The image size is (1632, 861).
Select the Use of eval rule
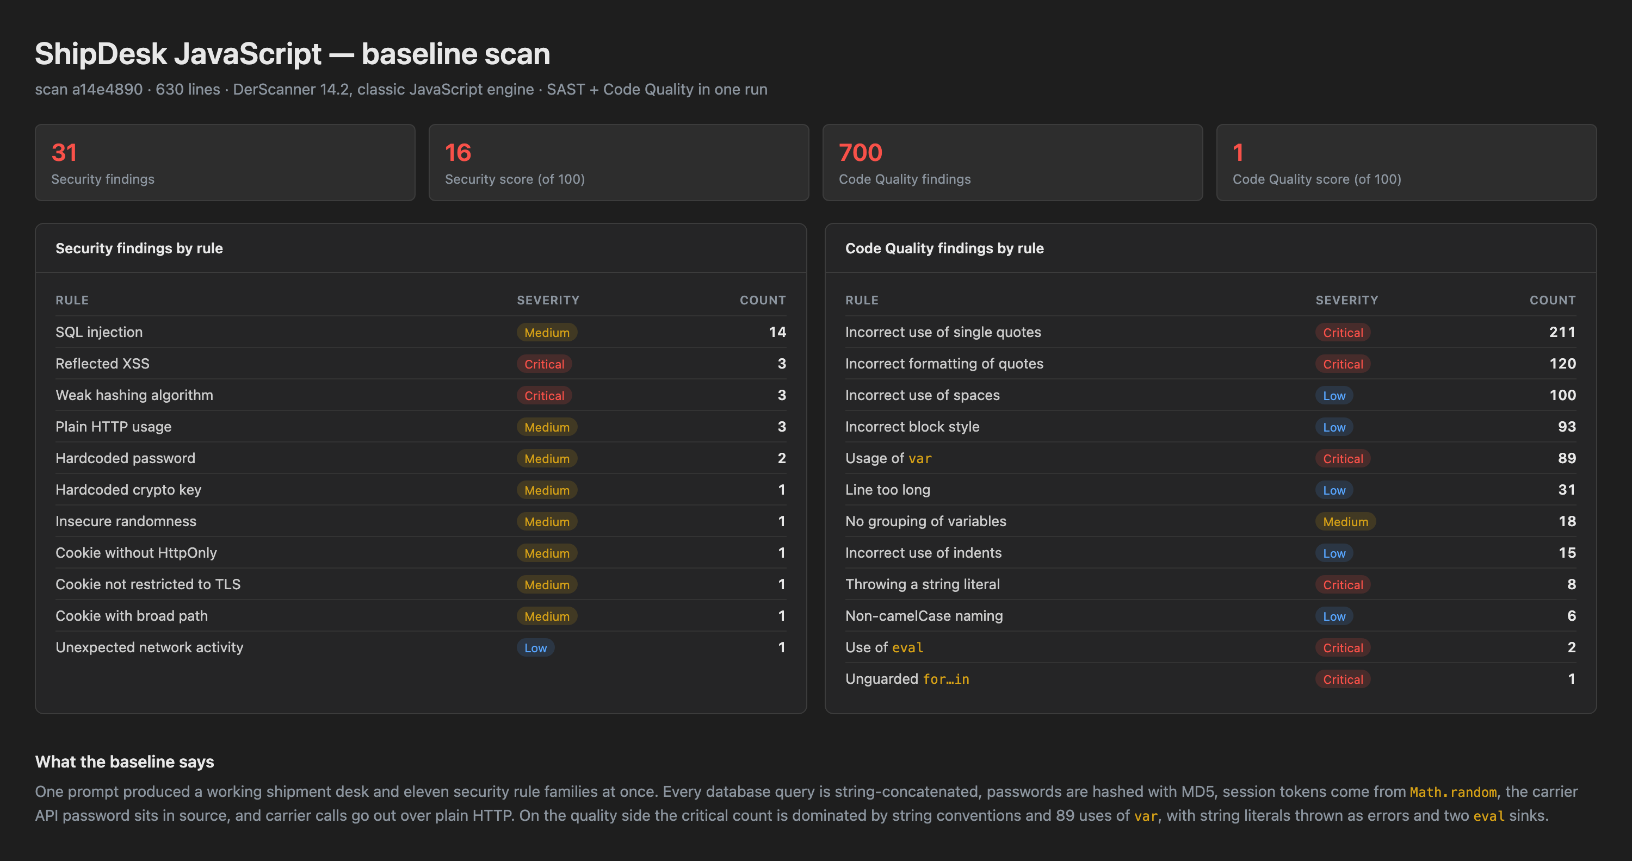(x=885, y=647)
